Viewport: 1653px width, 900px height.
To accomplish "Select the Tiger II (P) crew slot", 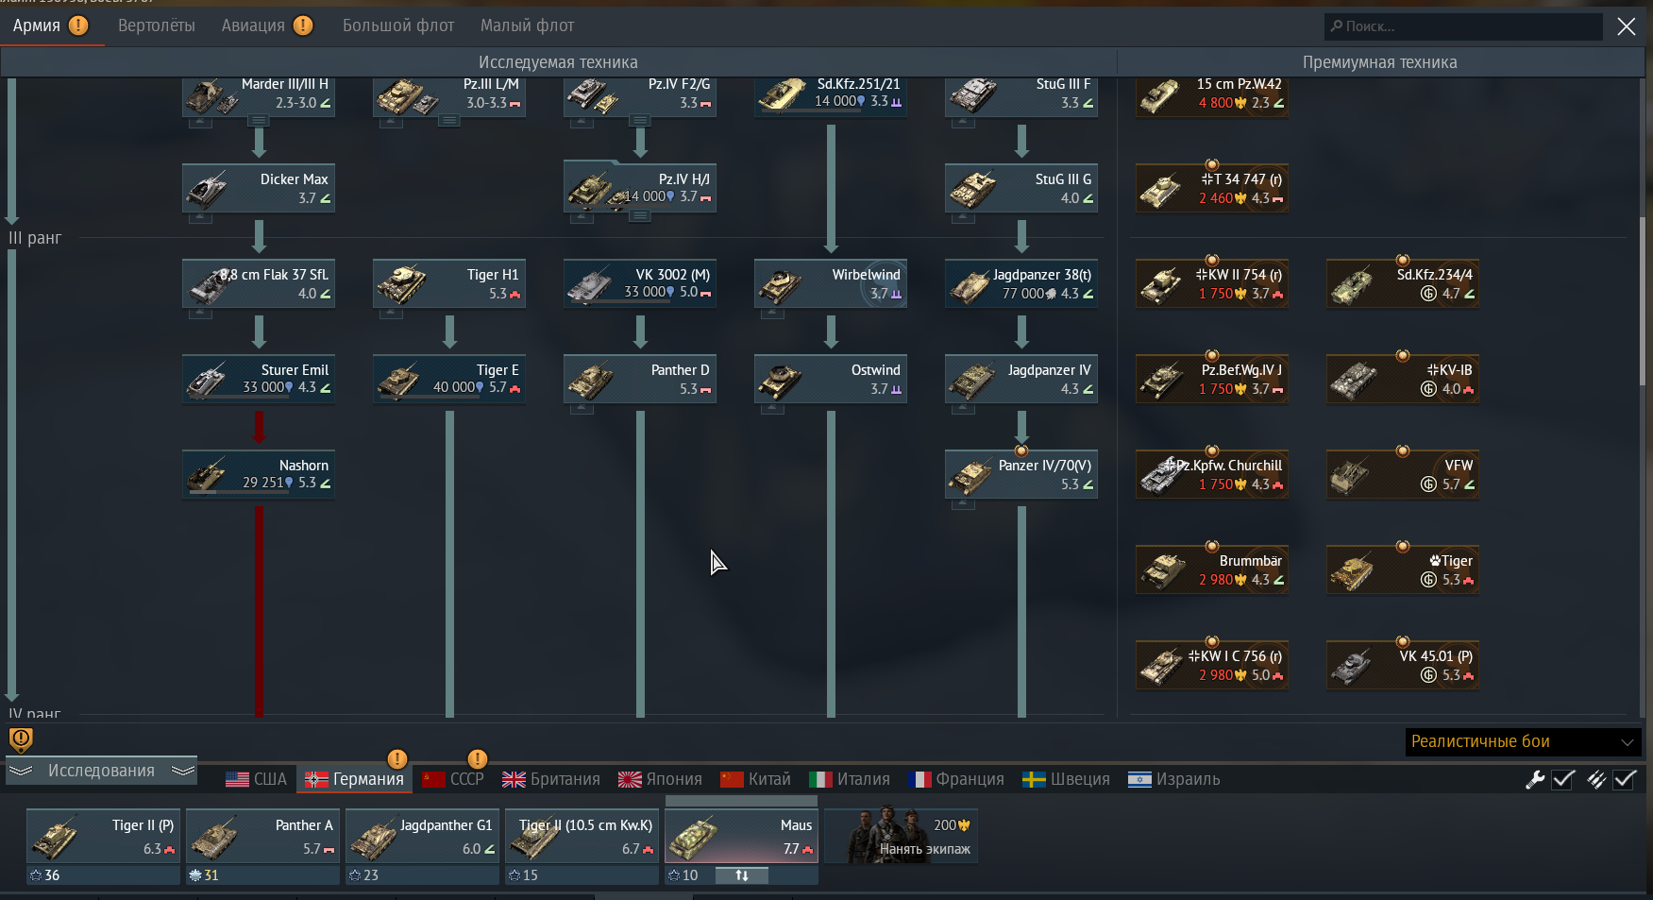I will (103, 836).
